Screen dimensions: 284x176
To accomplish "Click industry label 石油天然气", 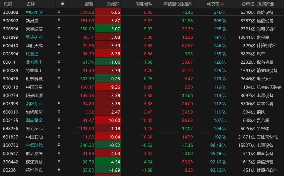I will (x=267, y=137).
